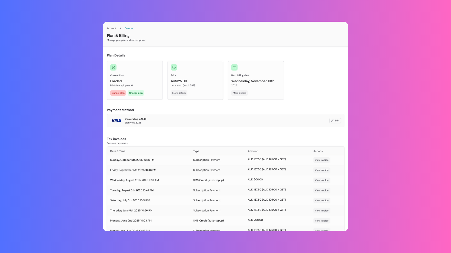View invoice for Thursday, June 5th 2025 payment

click(x=321, y=210)
